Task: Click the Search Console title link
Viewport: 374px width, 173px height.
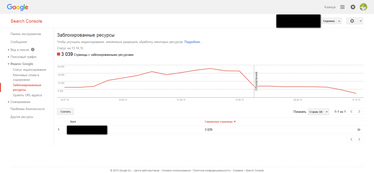Action: coord(26,21)
